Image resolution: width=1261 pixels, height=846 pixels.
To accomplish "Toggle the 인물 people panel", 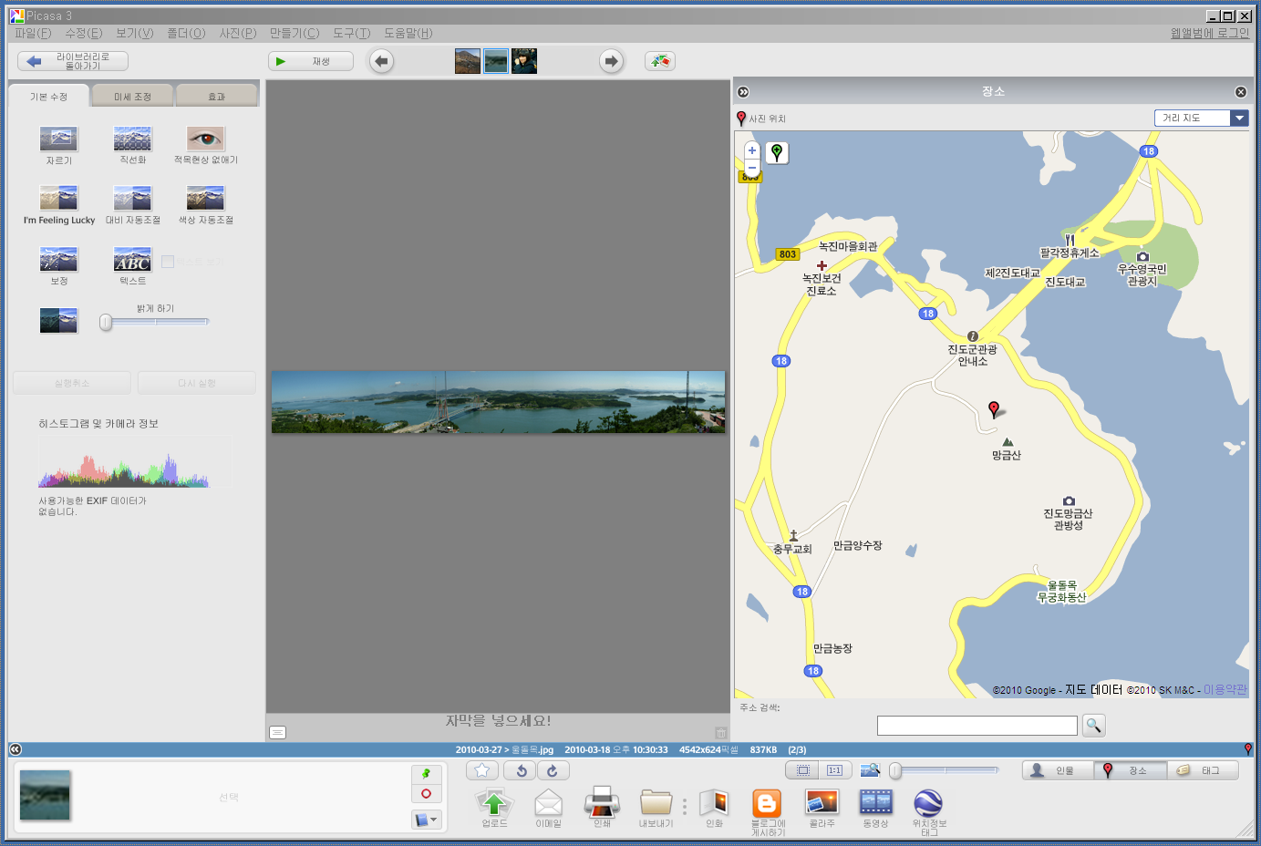I will pyautogui.click(x=1058, y=770).
